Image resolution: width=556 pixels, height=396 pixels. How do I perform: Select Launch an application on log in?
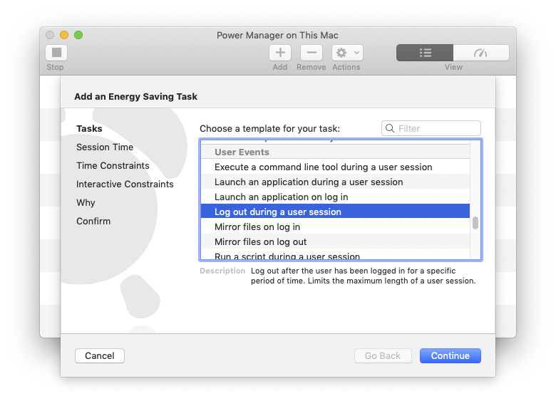[335, 197]
